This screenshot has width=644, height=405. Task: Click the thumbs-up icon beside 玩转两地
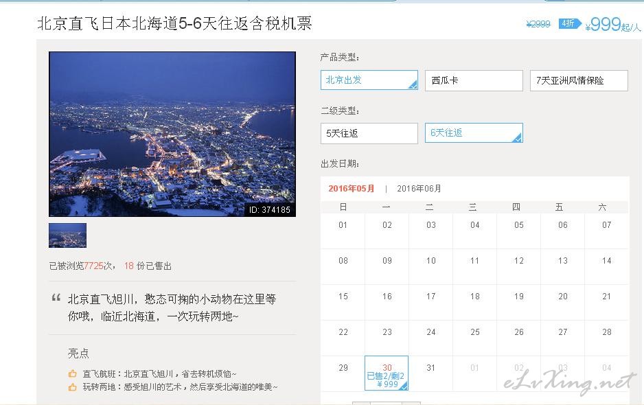(x=73, y=387)
